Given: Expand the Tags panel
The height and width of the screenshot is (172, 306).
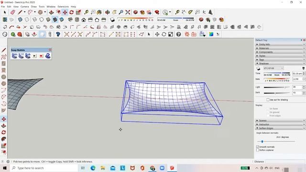Looking at the screenshot, I should pyautogui.click(x=280, y=60).
